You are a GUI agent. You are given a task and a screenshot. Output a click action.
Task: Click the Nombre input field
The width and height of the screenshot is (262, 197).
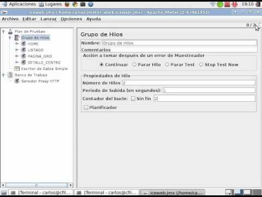pyautogui.click(x=180, y=43)
